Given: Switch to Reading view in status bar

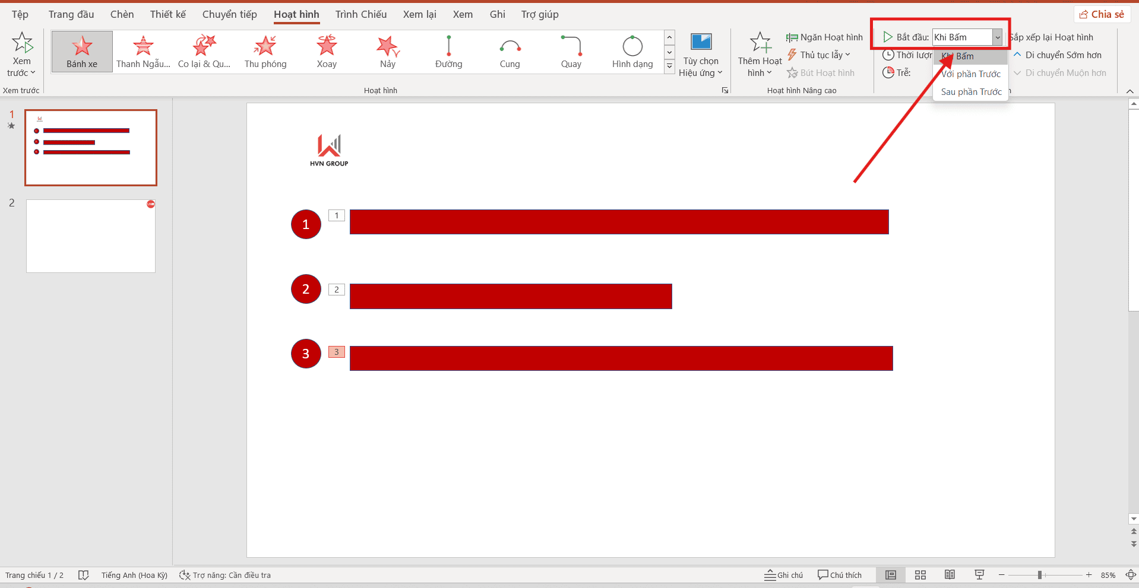Looking at the screenshot, I should [950, 575].
